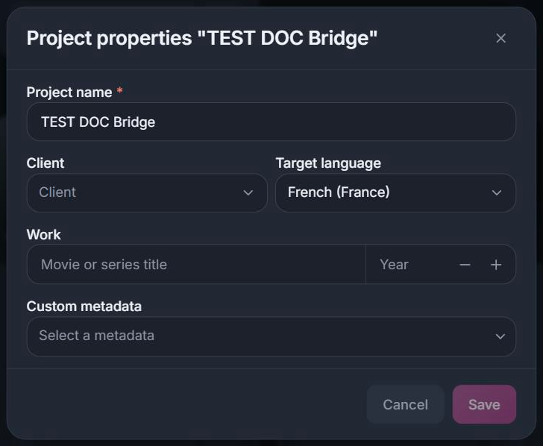Save the project properties
Screen dimensions: 543x446
(x=484, y=404)
